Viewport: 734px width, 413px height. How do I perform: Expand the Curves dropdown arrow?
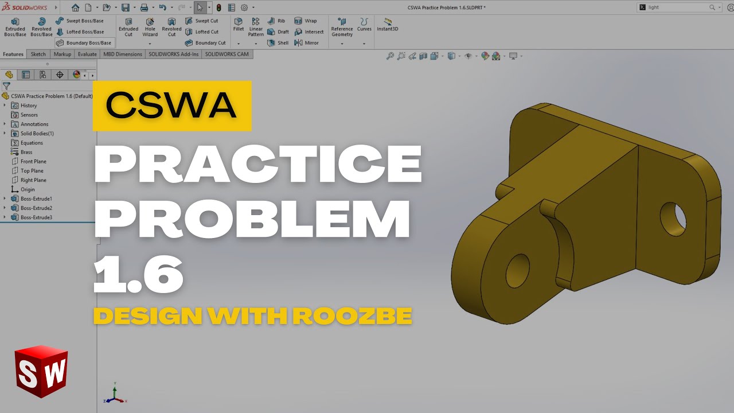click(364, 44)
